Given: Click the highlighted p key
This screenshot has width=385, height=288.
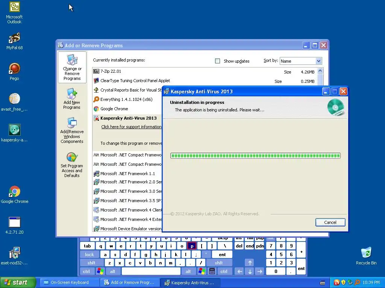Looking at the screenshot, I should [x=192, y=246].
